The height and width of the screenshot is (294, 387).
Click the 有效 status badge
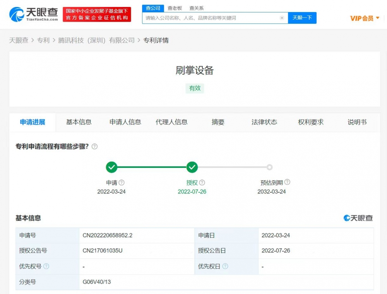tap(195, 88)
